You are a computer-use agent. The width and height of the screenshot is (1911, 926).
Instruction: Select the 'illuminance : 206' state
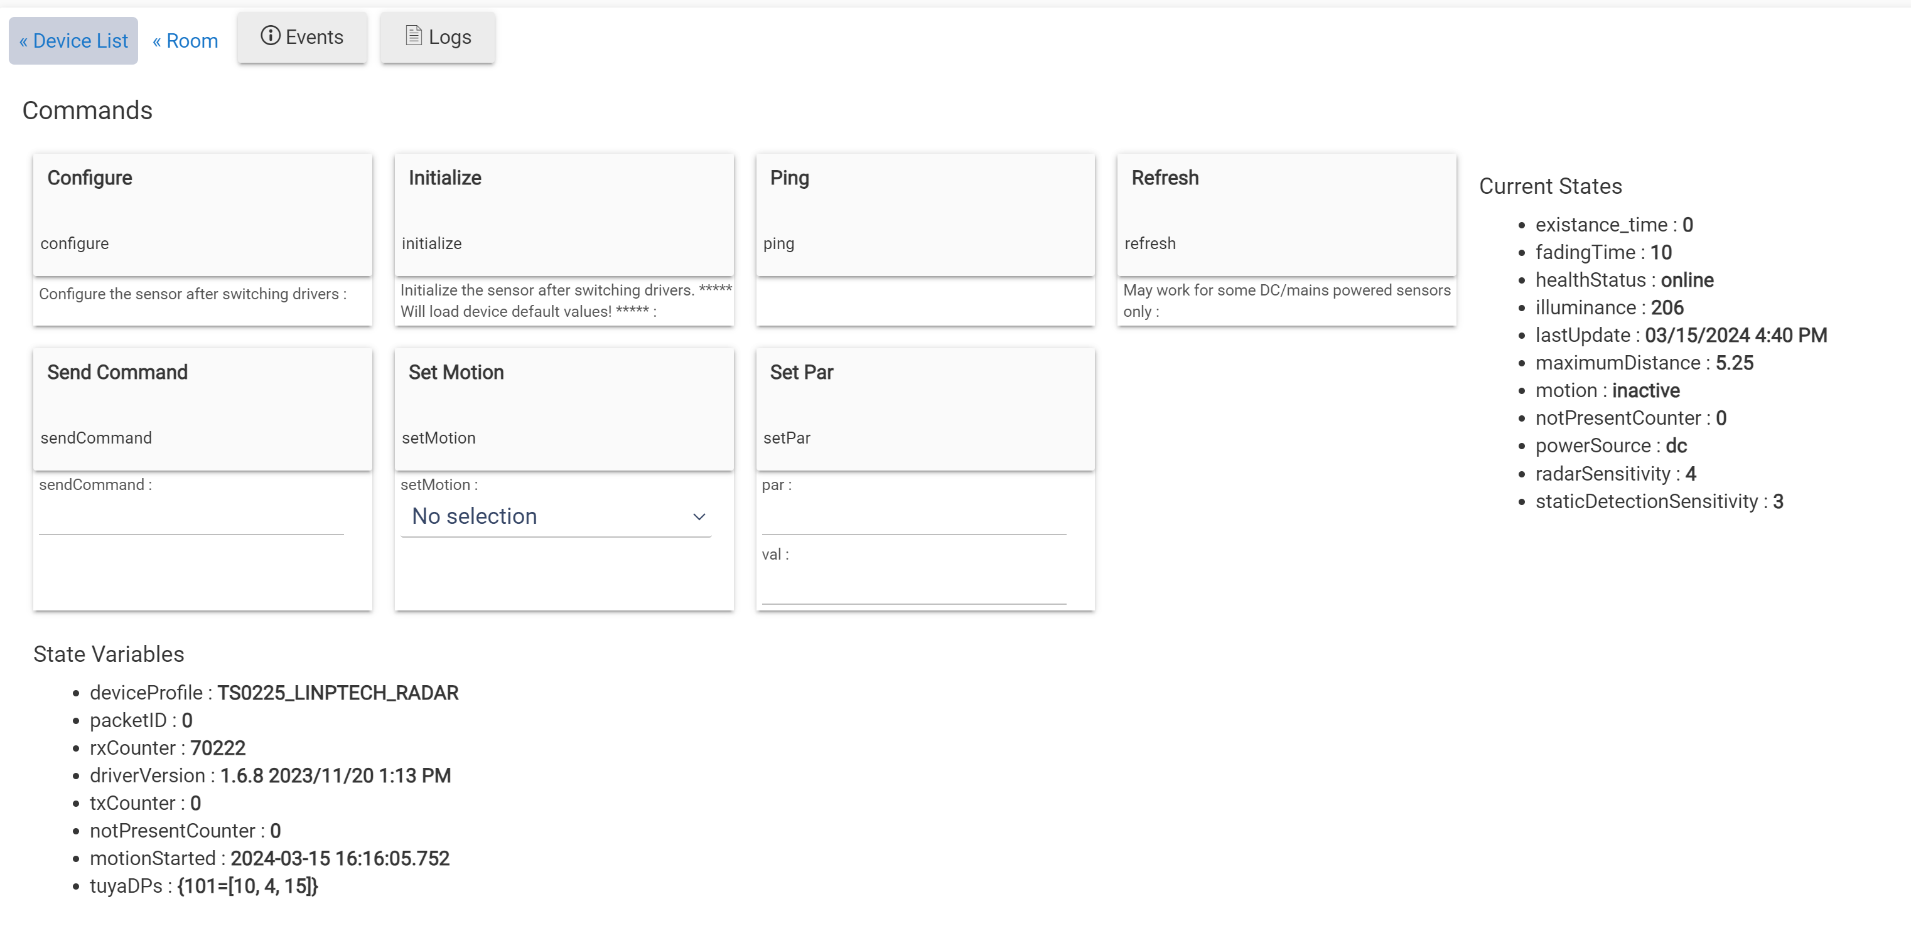(1610, 307)
